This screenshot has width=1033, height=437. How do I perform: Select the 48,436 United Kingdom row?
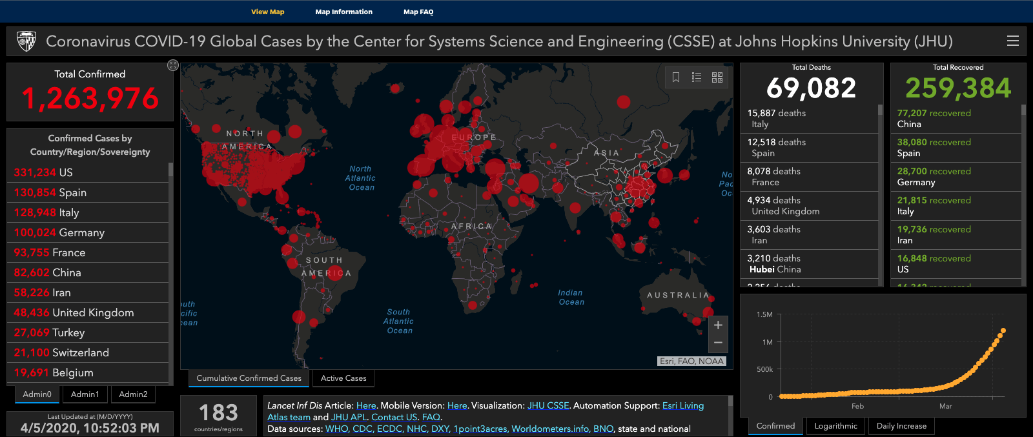[88, 312]
